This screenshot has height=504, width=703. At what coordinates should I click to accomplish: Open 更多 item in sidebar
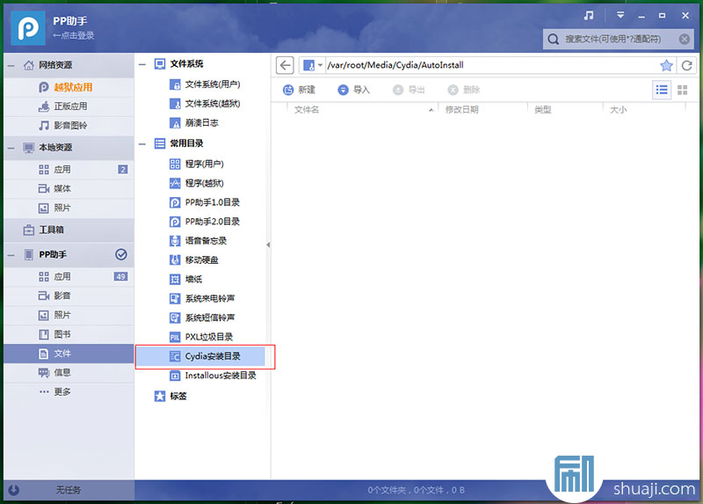pos(69,391)
